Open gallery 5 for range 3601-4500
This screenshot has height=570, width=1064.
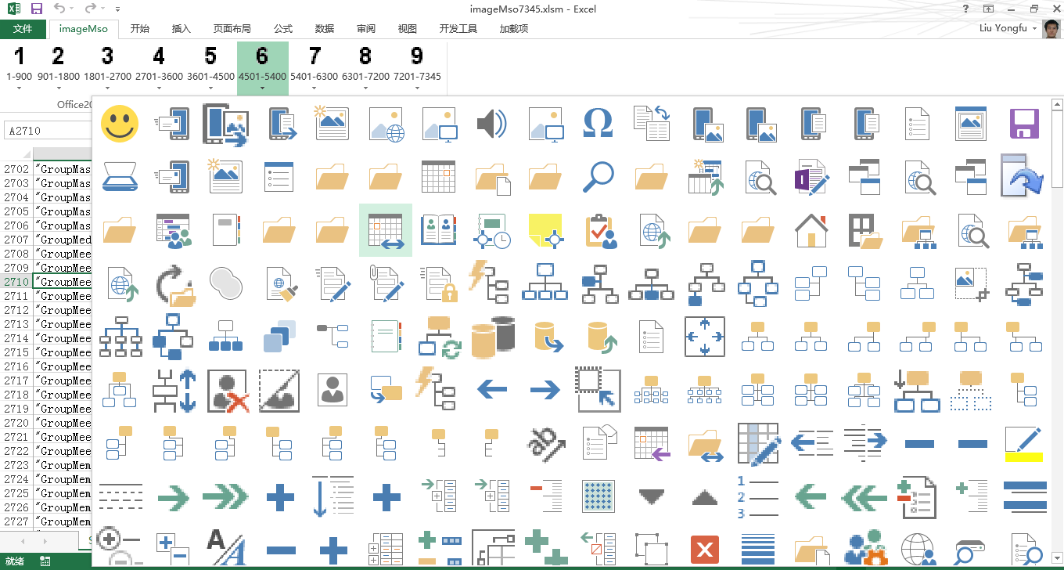click(210, 68)
